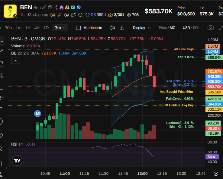Click the orange 1.07M price axis tag
Screen dimensions: 223x179
pos(212,46)
